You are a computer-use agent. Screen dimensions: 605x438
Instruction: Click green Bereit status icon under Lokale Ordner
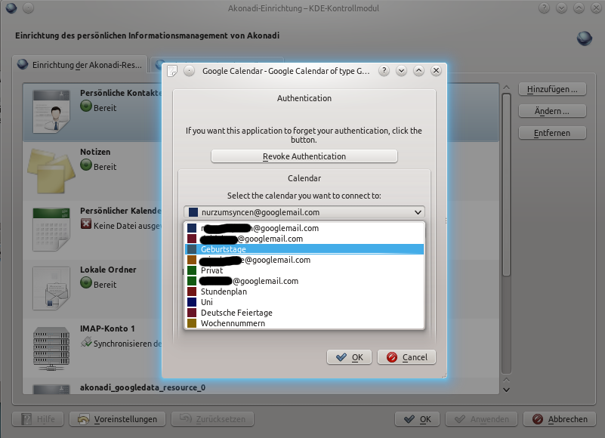pos(86,283)
